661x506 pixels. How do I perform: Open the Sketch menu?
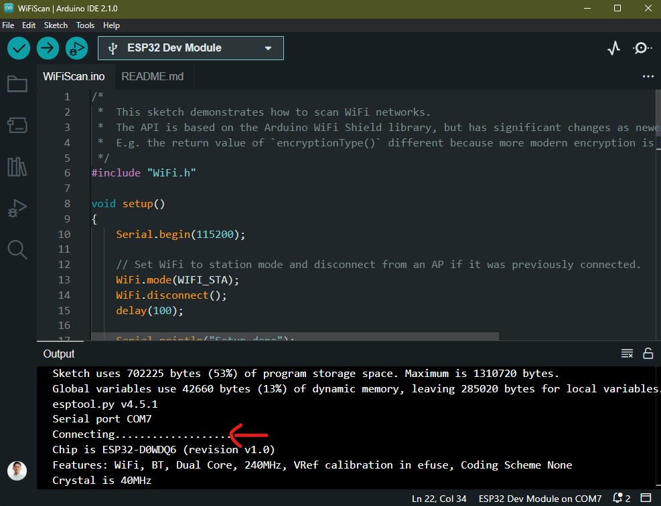[x=56, y=25]
